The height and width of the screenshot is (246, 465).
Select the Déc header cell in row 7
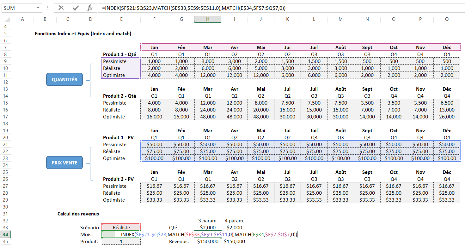[447, 47]
